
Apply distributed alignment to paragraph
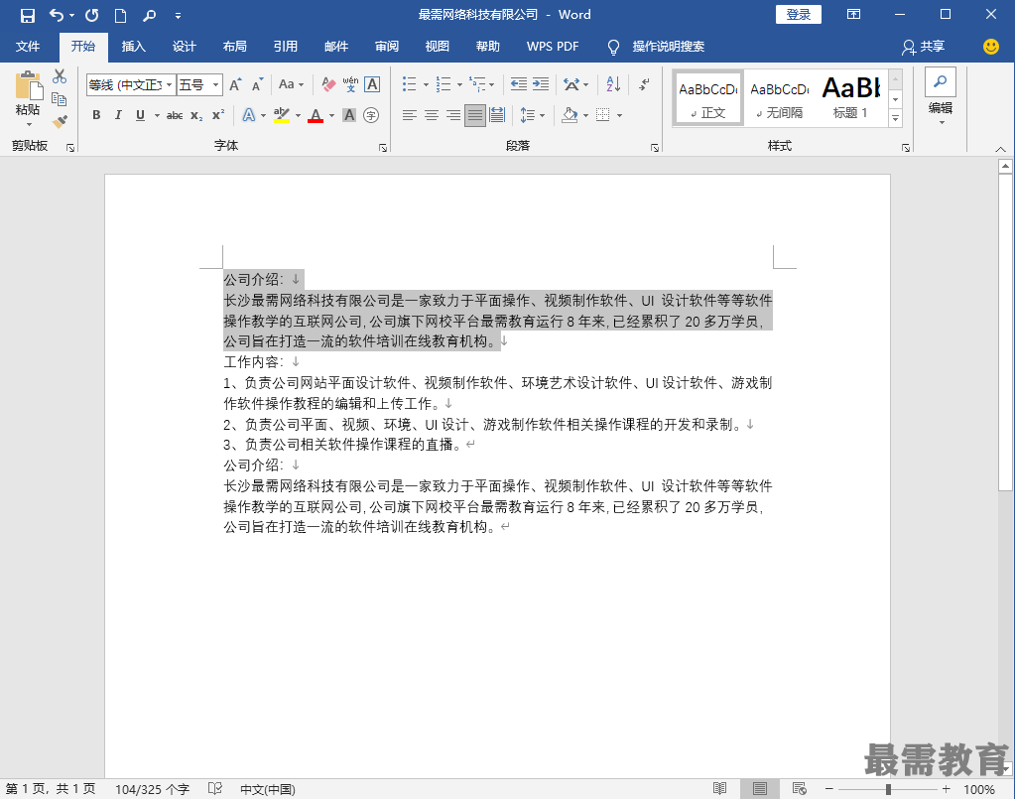click(x=497, y=115)
